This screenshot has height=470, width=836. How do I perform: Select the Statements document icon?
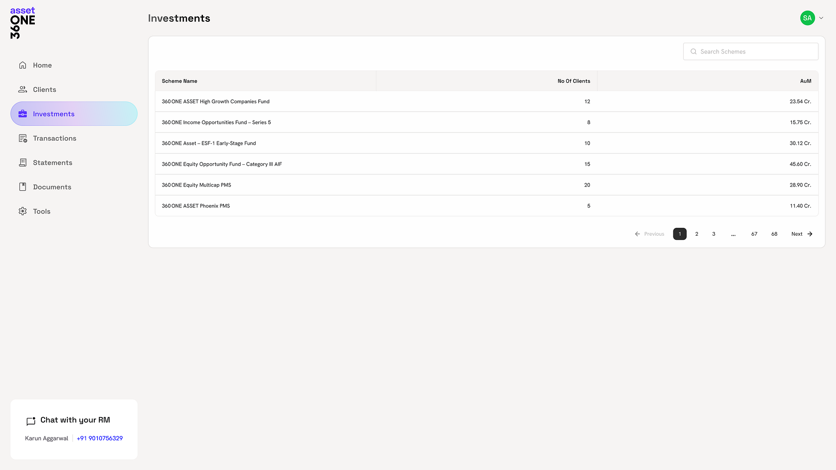[x=22, y=162]
